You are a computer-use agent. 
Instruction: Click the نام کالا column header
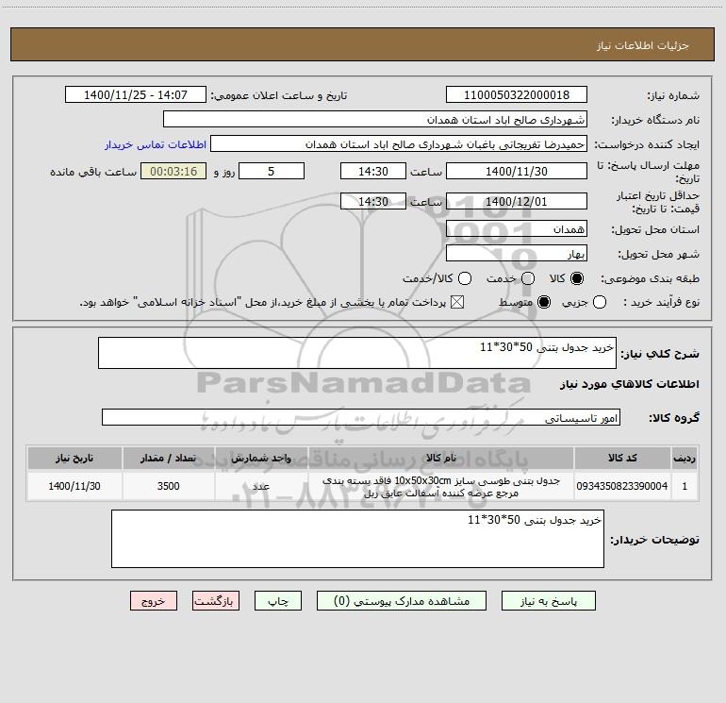click(441, 458)
